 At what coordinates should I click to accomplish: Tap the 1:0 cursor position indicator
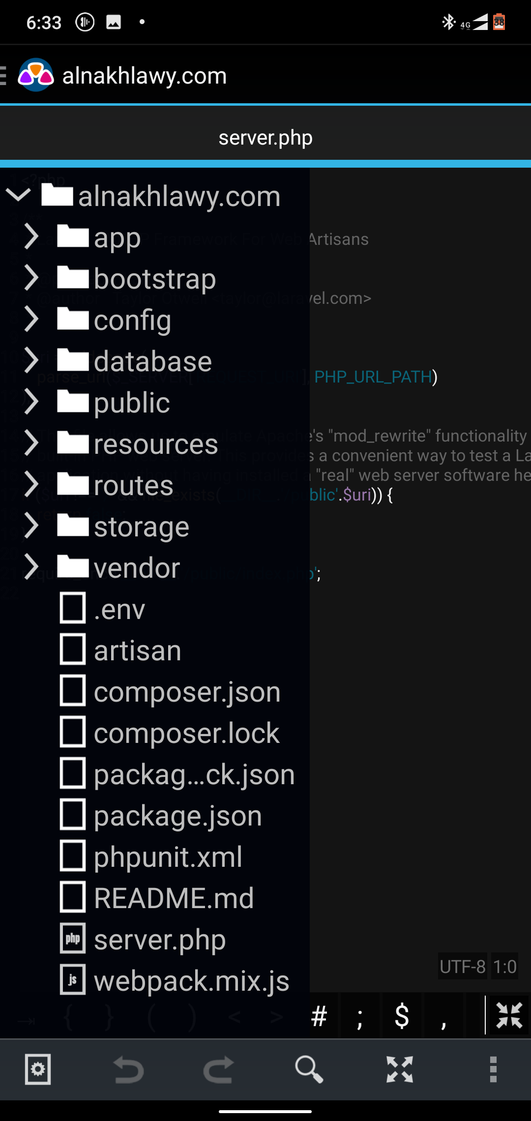[504, 967]
